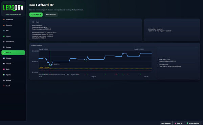The height and width of the screenshot is (125, 203).
Task: Click the 'Low $3,227.13' chart annotation
Action: pos(55,64)
